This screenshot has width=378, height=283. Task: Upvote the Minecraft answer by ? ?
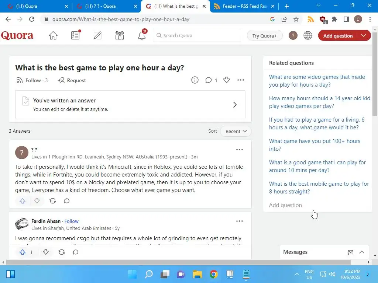23,201
